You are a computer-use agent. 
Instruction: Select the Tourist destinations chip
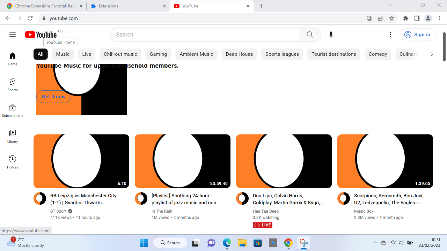(x=334, y=54)
